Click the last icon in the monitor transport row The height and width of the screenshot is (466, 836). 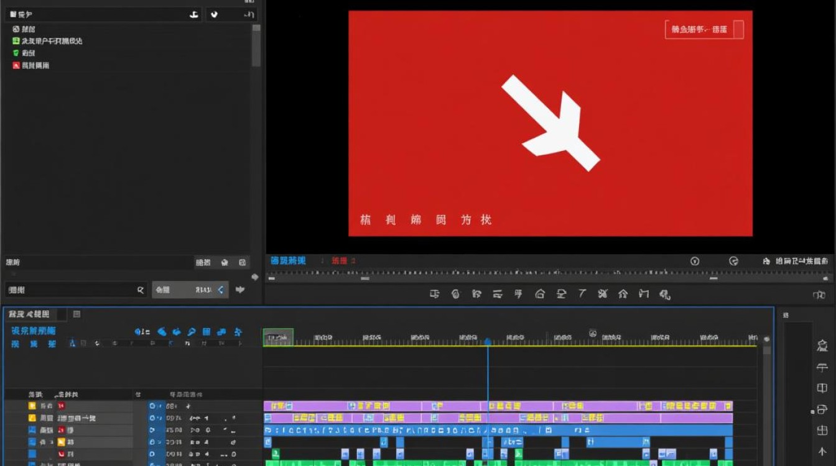tap(664, 294)
